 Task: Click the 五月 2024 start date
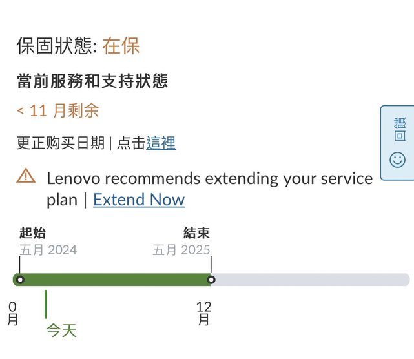tap(48, 249)
